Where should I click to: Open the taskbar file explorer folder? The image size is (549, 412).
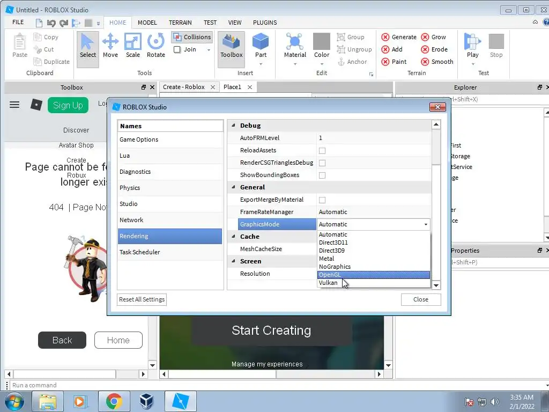(48, 401)
